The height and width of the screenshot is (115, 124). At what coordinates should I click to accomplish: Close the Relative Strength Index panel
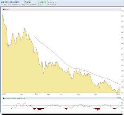pos(120,98)
